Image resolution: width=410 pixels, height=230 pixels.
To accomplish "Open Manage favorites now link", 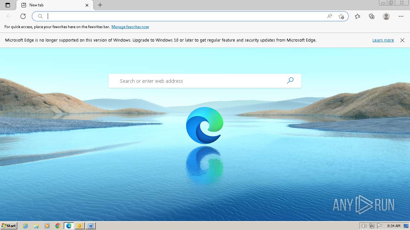I will pos(130,27).
